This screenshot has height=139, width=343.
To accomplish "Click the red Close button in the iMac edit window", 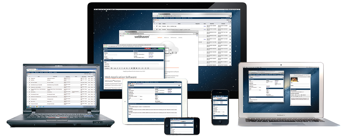I will click(147, 48).
